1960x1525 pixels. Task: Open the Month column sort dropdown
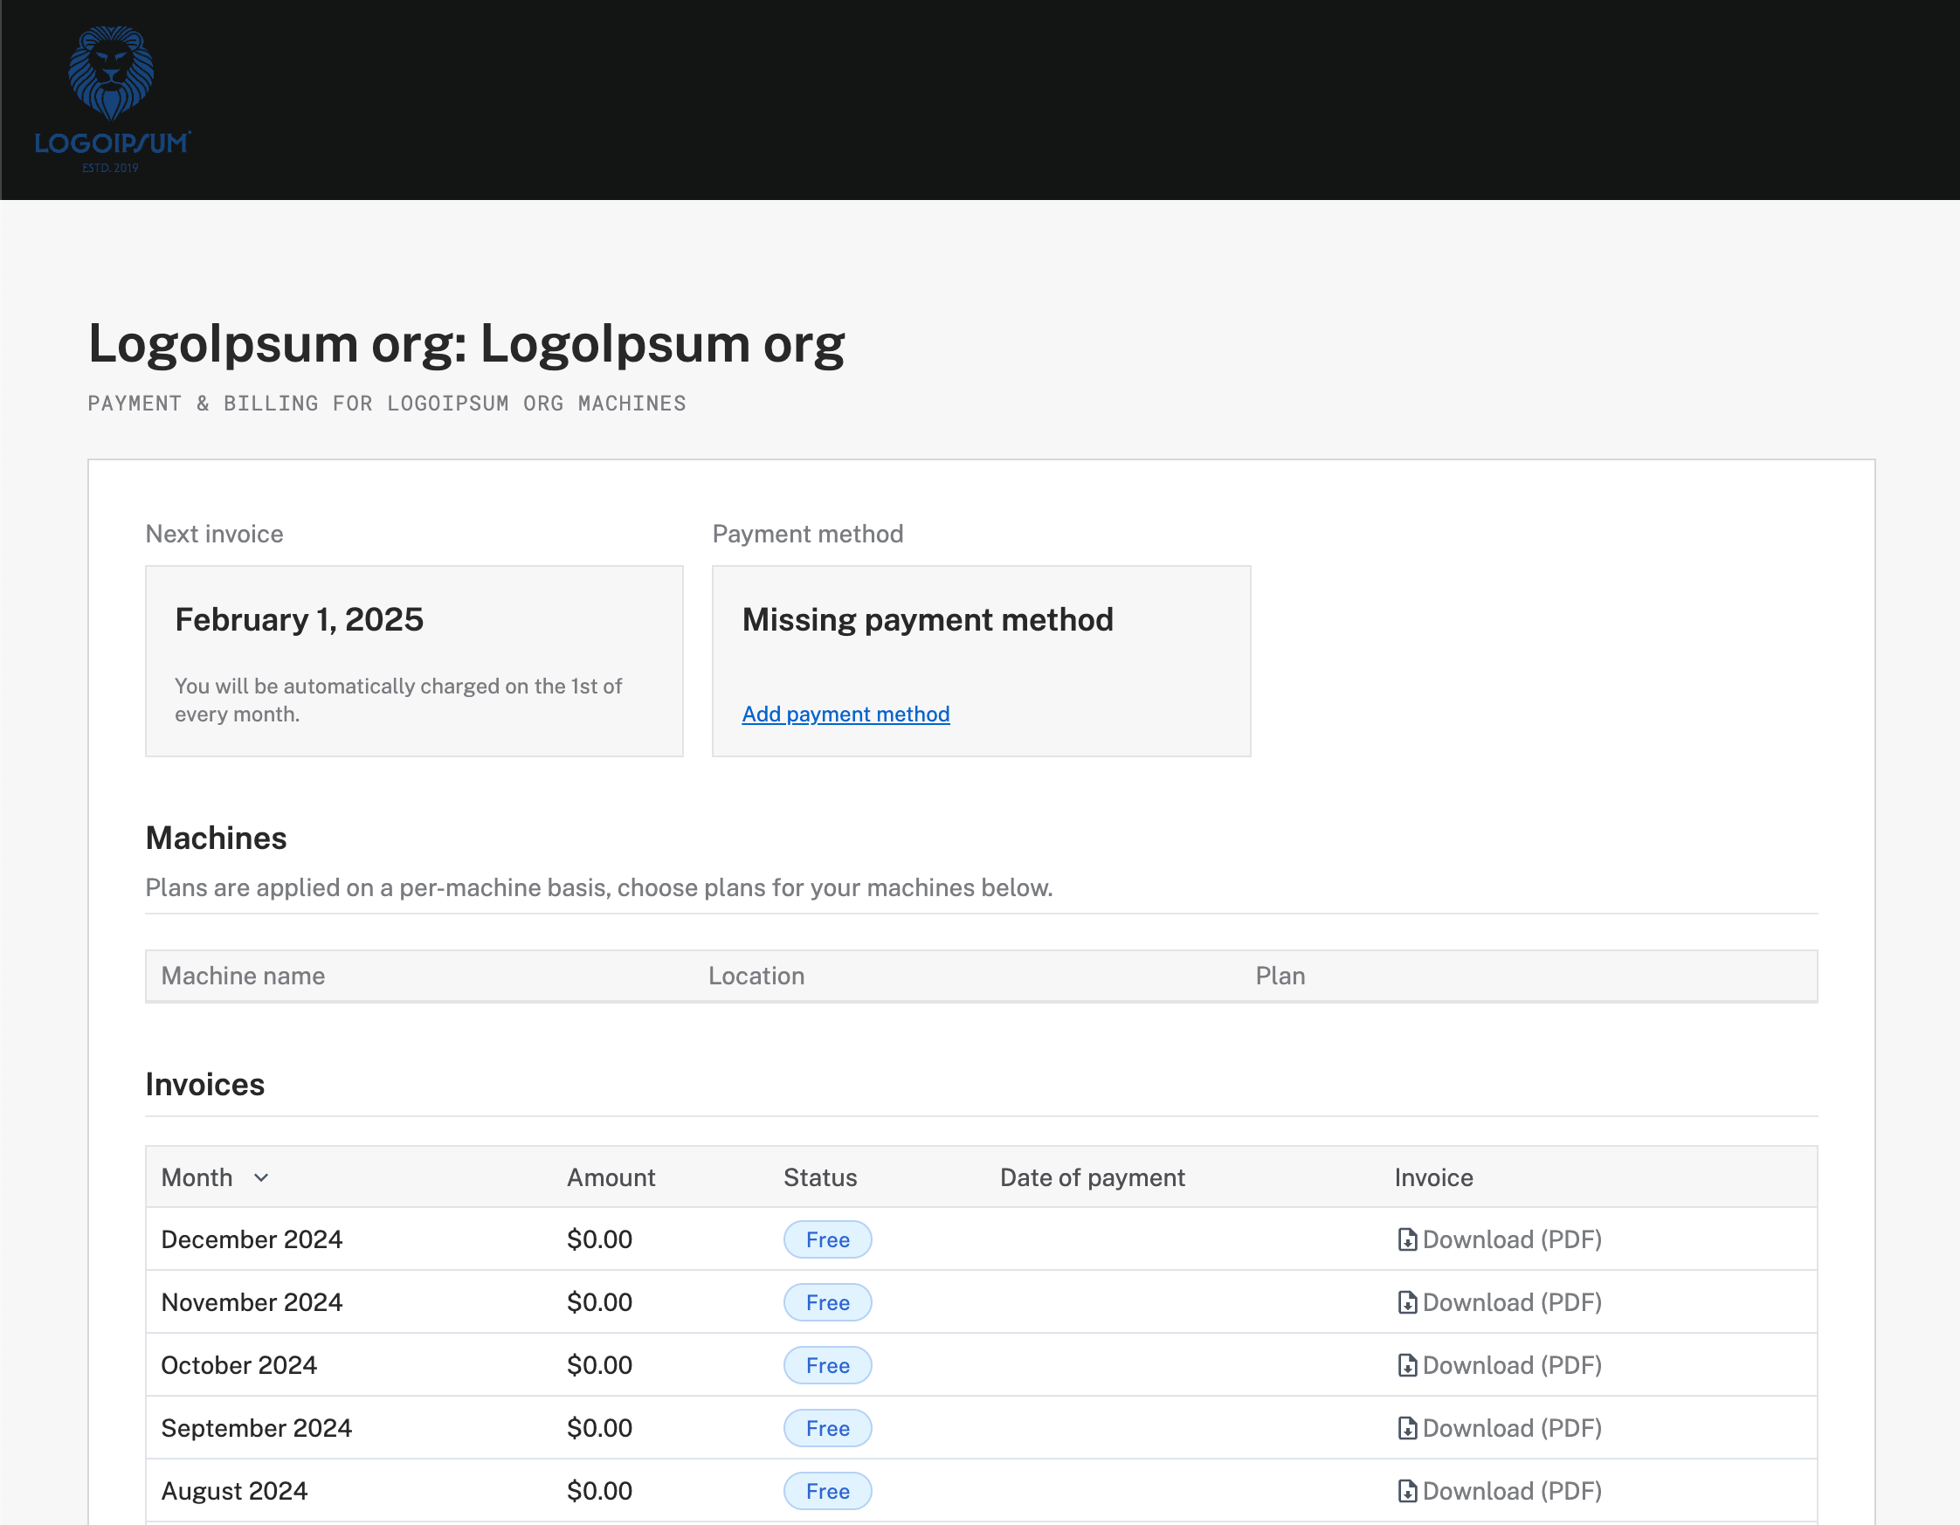261,1177
